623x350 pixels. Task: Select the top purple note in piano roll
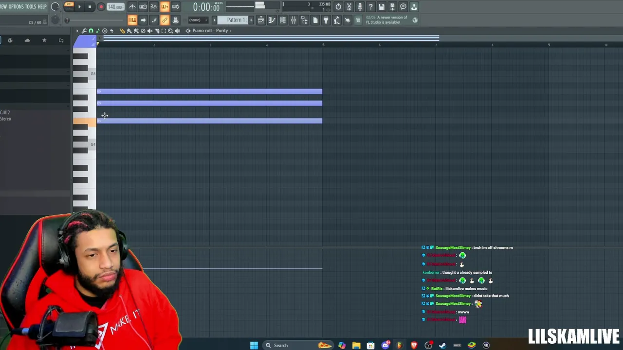(x=209, y=91)
